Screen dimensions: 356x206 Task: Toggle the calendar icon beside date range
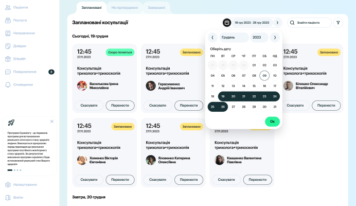(x=227, y=23)
